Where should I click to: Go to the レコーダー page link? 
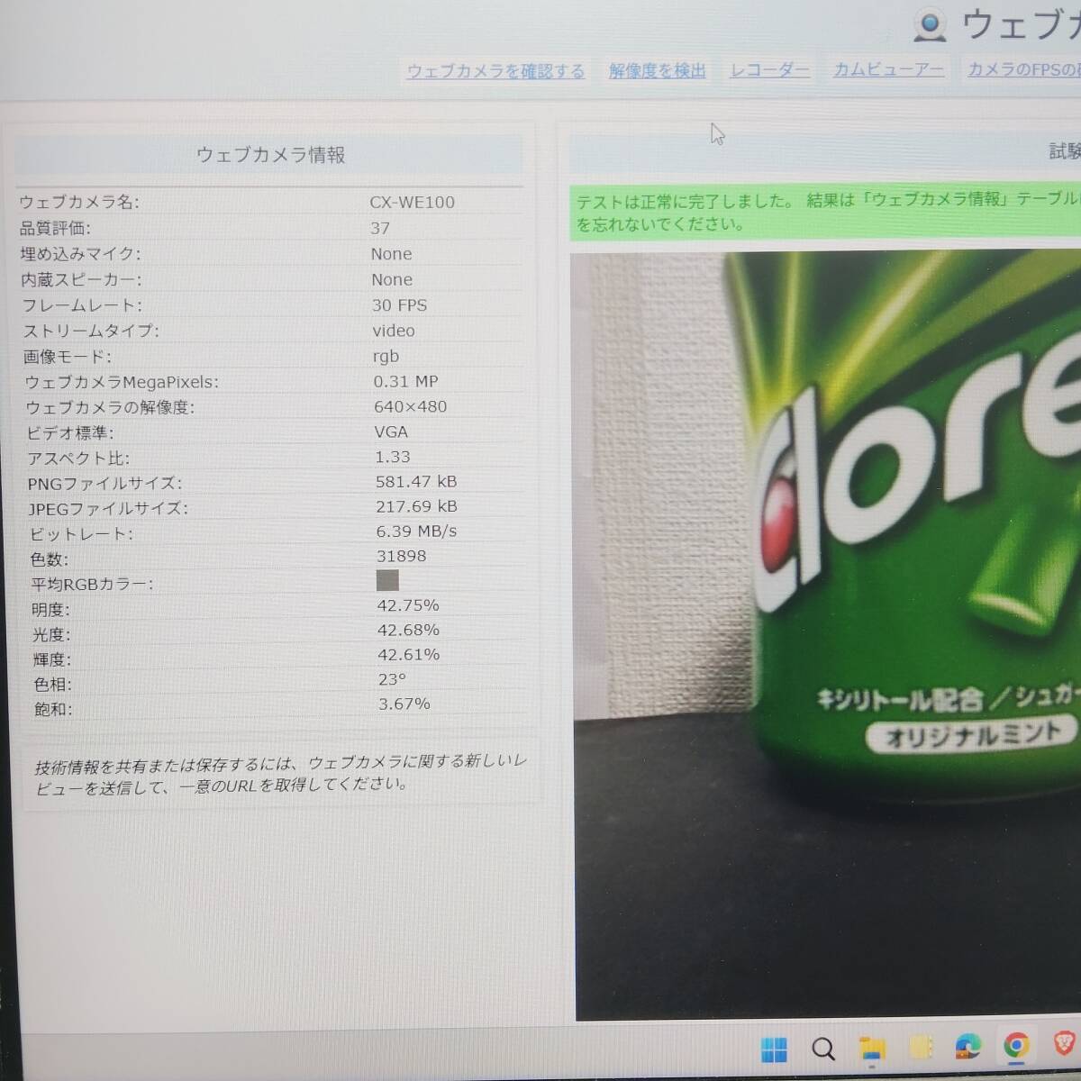click(769, 69)
